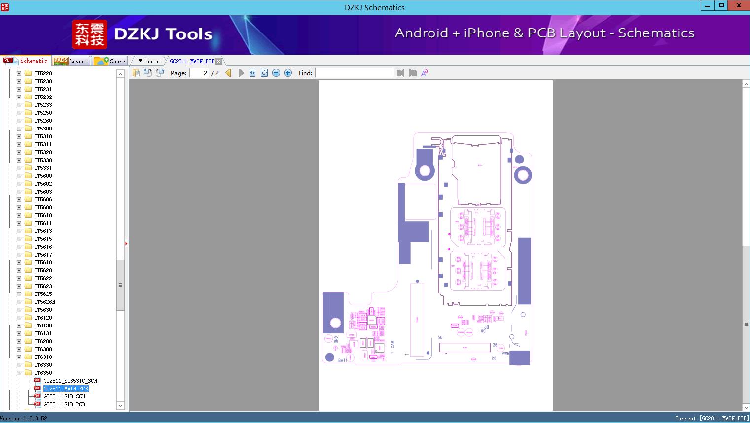Toggle match case search option
Image resolution: width=750 pixels, height=423 pixels.
425,73
